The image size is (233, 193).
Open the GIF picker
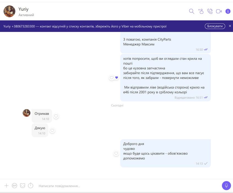coord(14,186)
